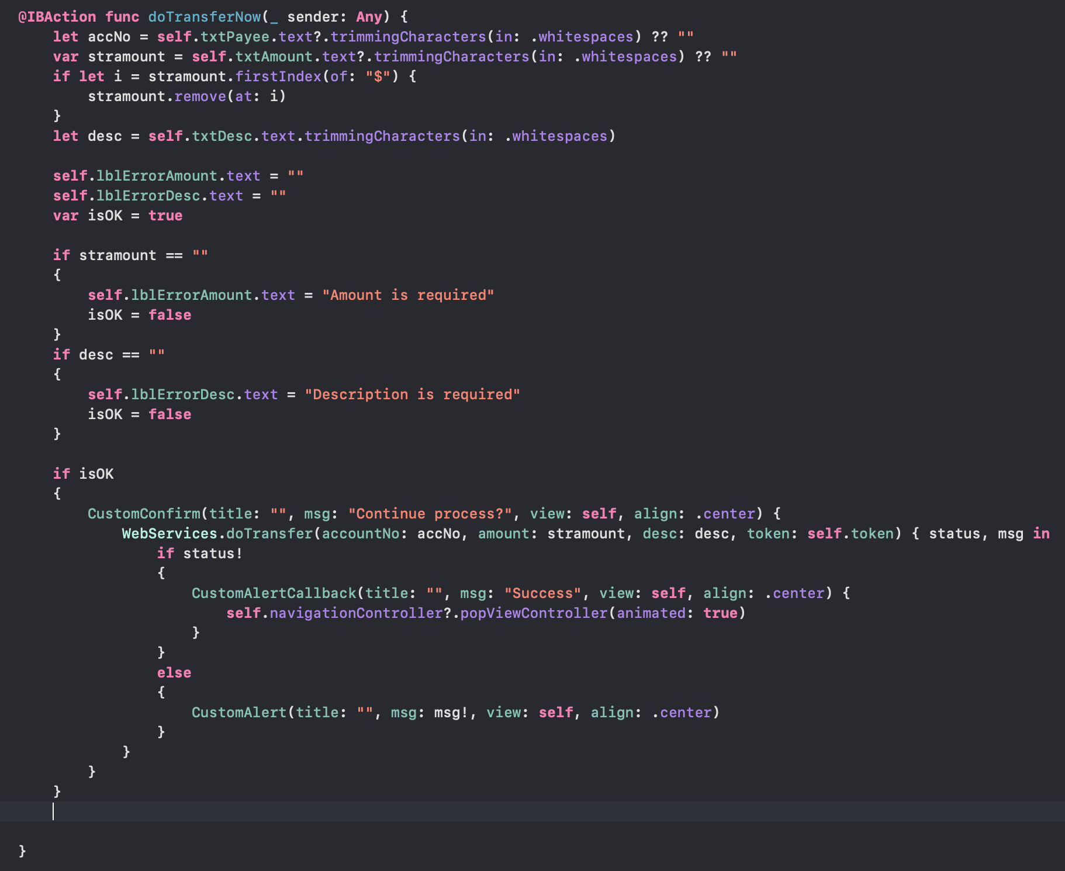Image resolution: width=1065 pixels, height=871 pixels.
Task: Click the remove method on stramount
Action: pyautogui.click(x=200, y=96)
